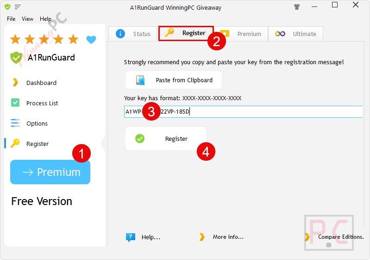This screenshot has width=370, height=260.
Task: Click the key format text XXXX-XXXX-XXXX-XXXX
Action: pyautogui.click(x=212, y=98)
